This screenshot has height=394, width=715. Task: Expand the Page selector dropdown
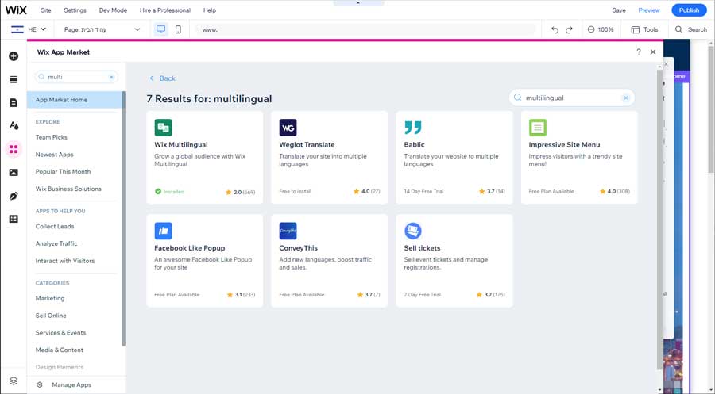click(x=102, y=29)
